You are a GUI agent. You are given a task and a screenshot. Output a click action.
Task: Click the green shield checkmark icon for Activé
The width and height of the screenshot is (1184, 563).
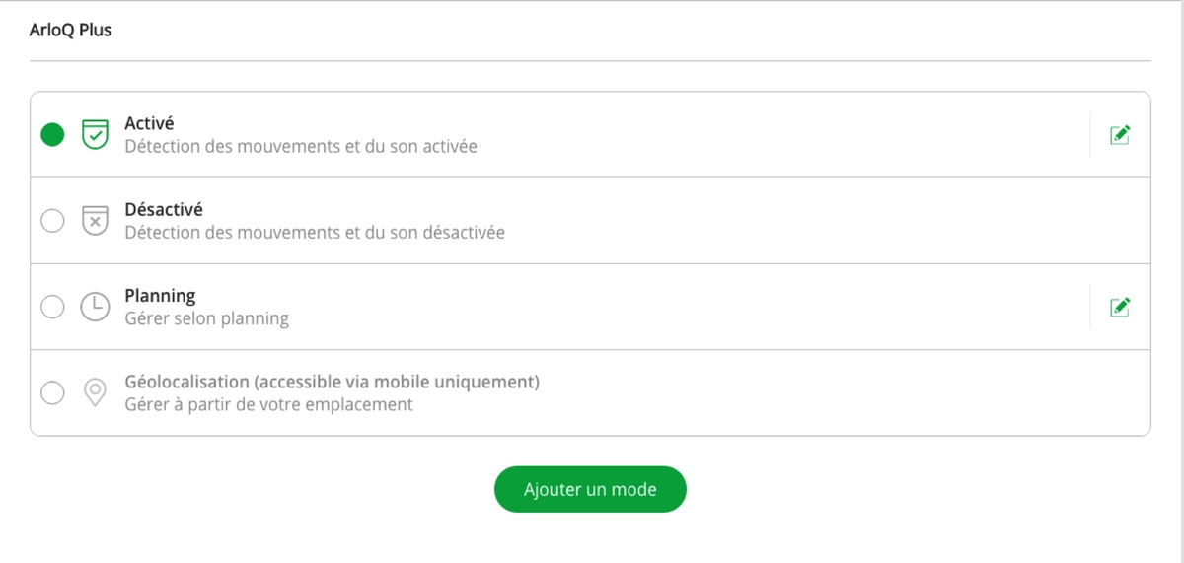pyautogui.click(x=95, y=135)
